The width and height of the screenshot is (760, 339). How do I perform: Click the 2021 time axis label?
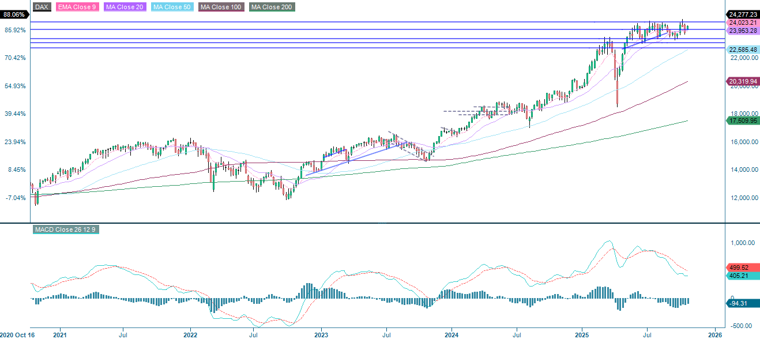(x=59, y=334)
